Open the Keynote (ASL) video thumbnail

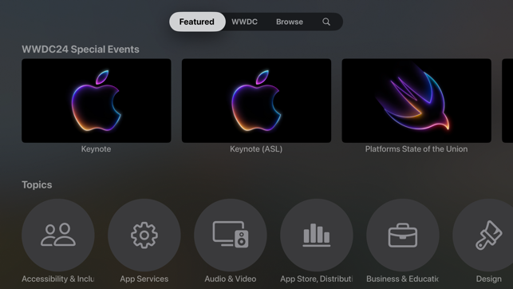tap(256, 101)
